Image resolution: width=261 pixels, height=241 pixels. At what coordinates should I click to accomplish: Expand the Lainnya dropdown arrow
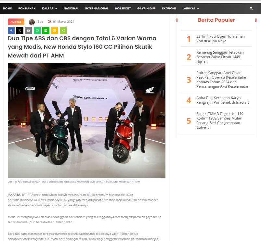click(198, 8)
